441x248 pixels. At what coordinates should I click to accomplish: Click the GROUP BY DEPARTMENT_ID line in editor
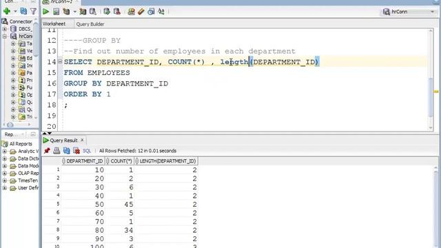pos(116,83)
